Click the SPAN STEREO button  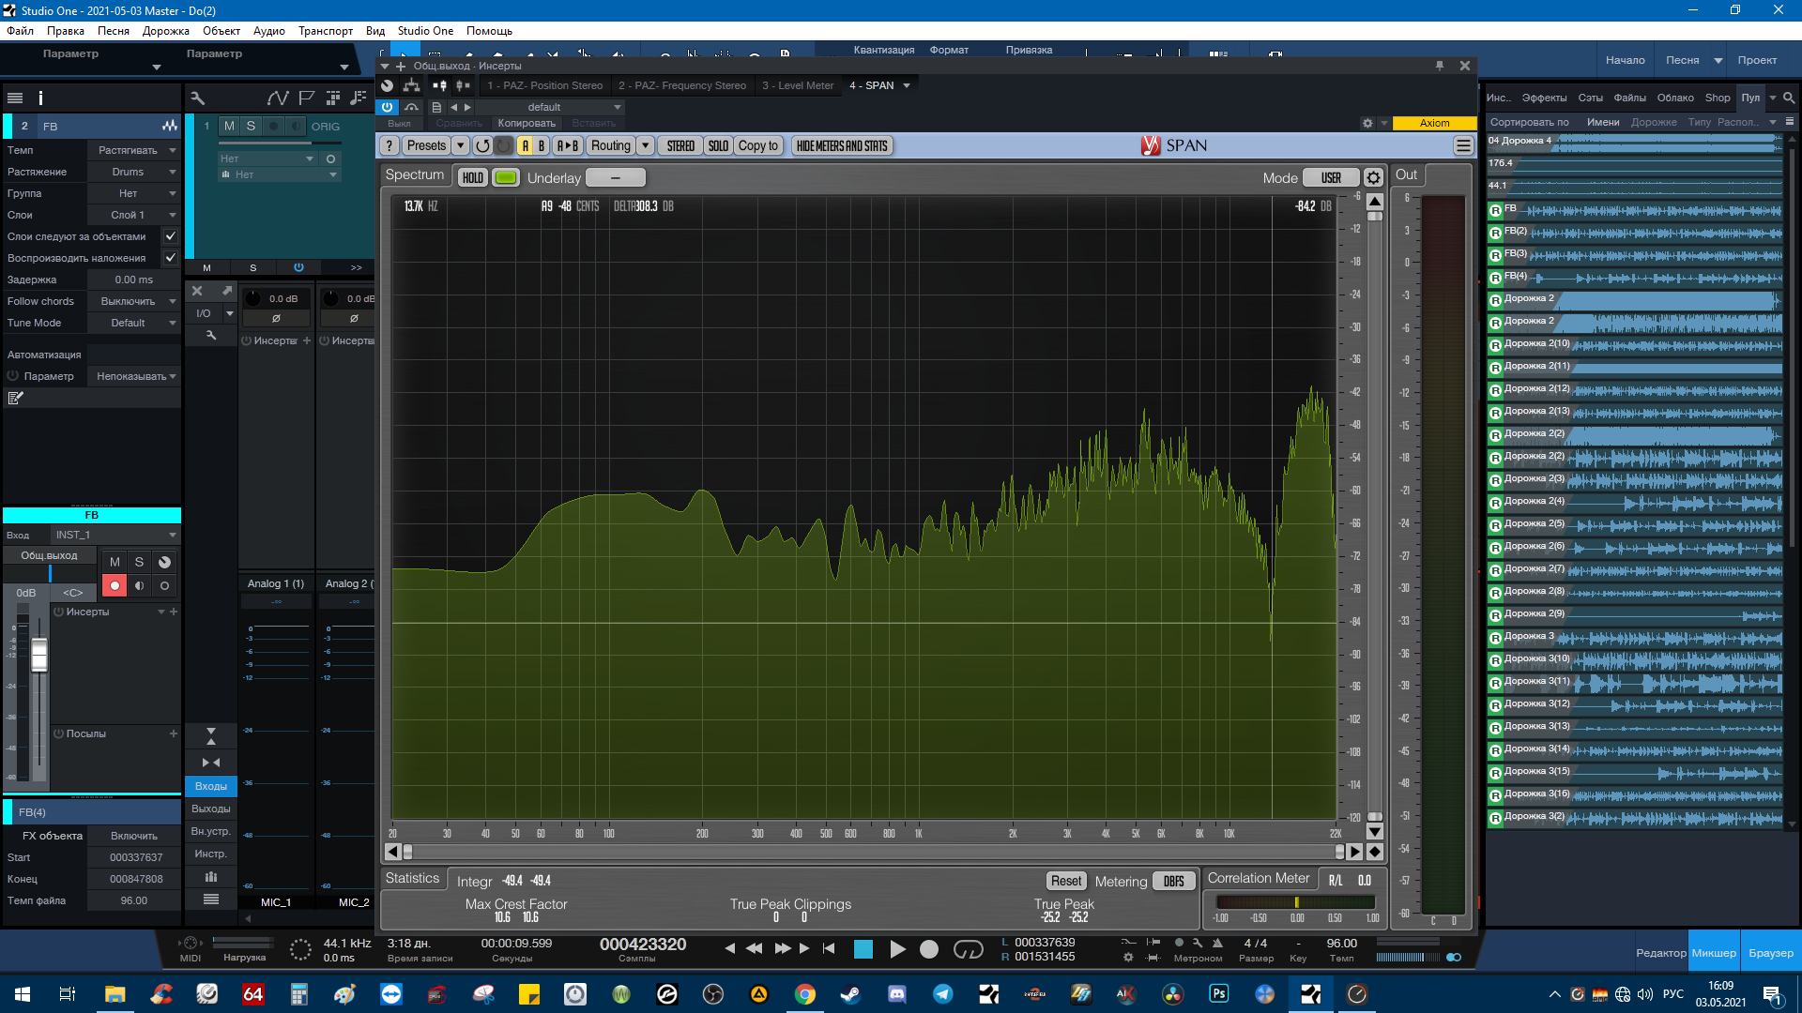click(680, 145)
